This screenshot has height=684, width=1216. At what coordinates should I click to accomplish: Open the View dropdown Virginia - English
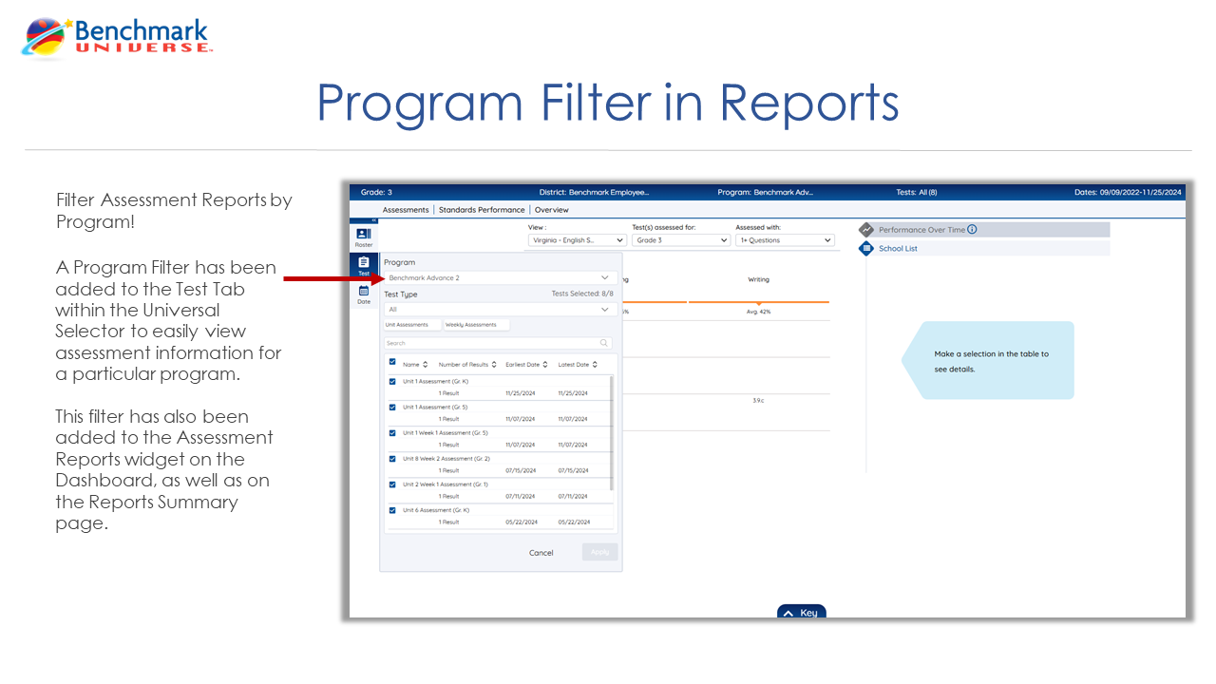578,240
